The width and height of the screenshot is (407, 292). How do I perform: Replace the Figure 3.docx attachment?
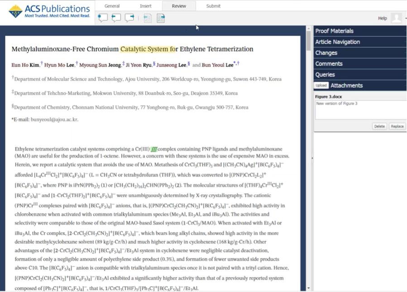click(397, 126)
